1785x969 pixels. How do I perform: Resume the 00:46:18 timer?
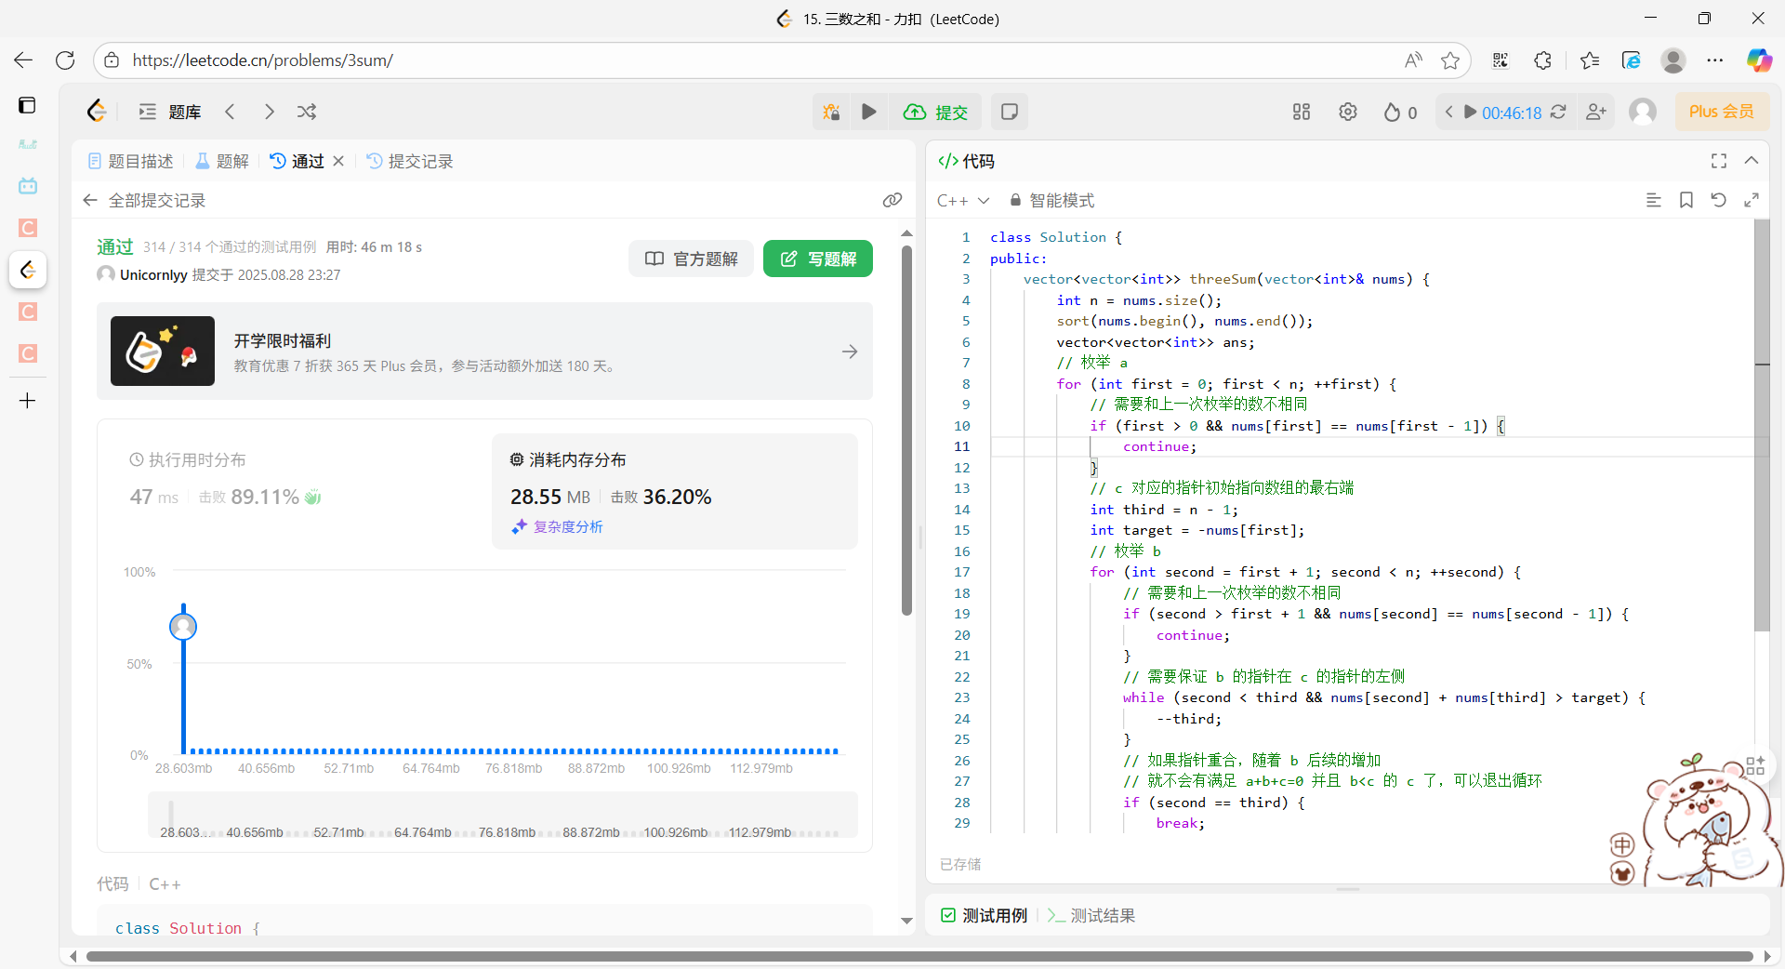pyautogui.click(x=1471, y=112)
